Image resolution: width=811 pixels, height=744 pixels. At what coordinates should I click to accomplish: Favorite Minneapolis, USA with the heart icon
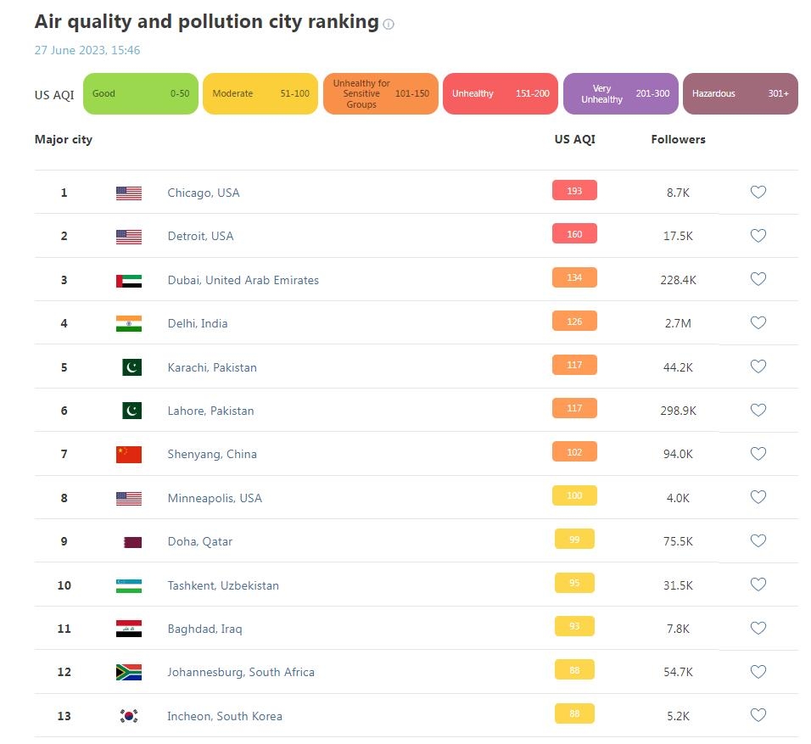[758, 496]
